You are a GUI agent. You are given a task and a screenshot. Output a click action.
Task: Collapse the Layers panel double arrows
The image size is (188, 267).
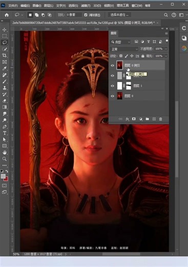pos(162,29)
